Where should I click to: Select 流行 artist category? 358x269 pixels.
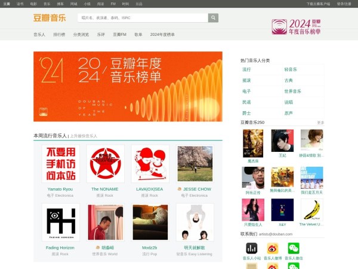[246, 69]
